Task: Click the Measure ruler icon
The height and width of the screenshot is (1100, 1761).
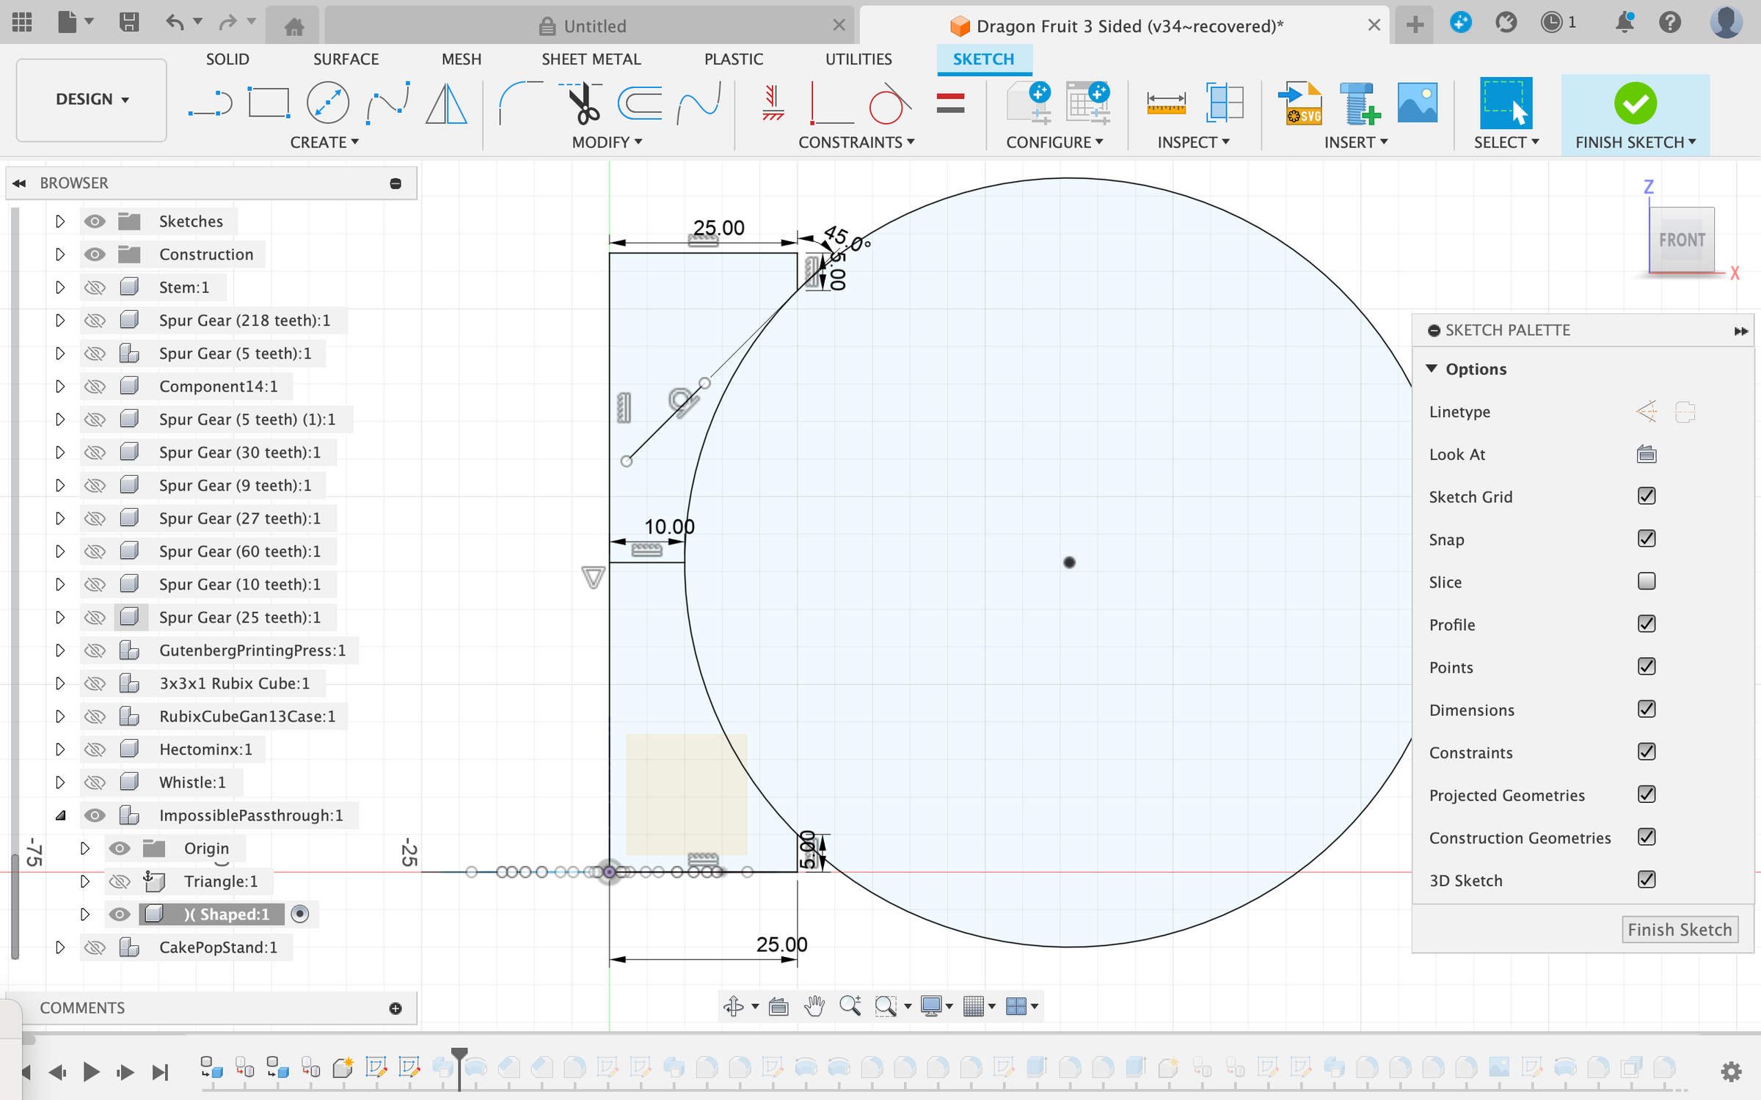Action: 1166,103
